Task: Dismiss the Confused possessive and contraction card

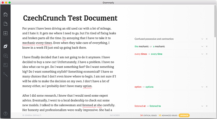Action: point(207,39)
